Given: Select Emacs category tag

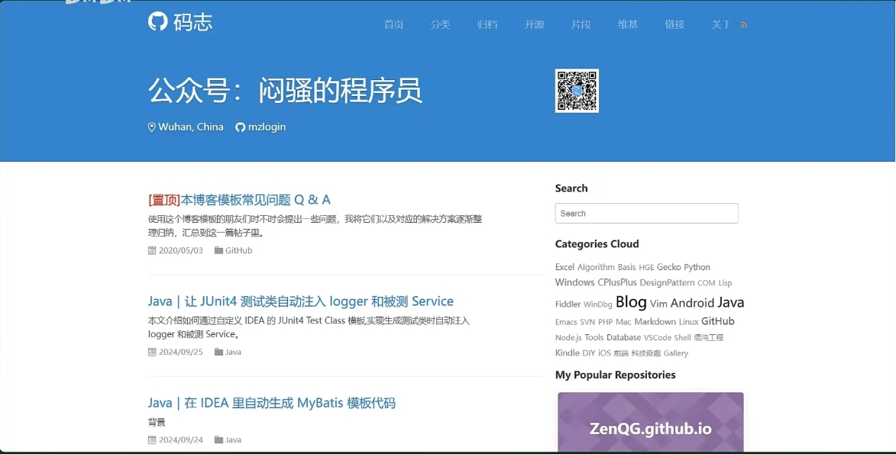Looking at the screenshot, I should [x=566, y=322].
